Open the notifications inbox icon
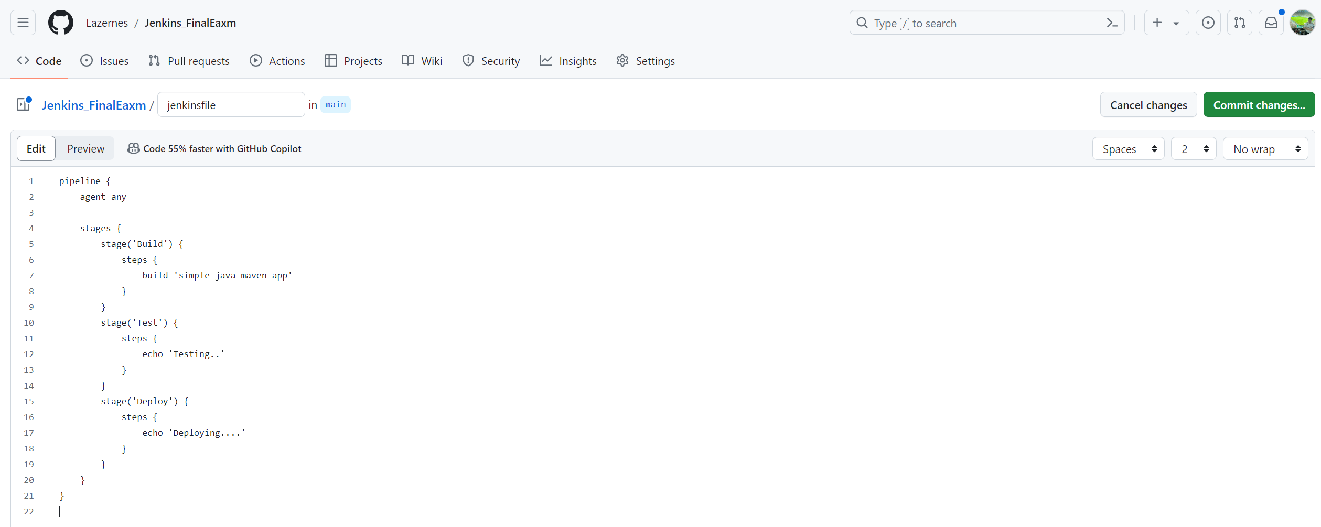This screenshot has width=1321, height=527. click(1271, 23)
